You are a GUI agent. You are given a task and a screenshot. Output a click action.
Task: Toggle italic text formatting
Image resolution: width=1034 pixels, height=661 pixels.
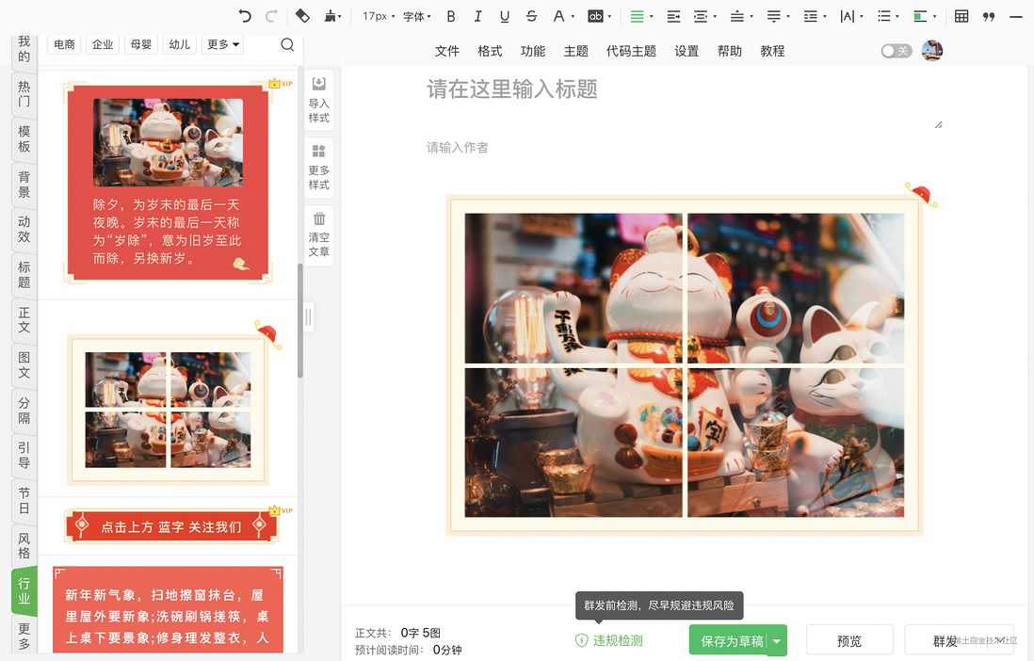tap(478, 17)
